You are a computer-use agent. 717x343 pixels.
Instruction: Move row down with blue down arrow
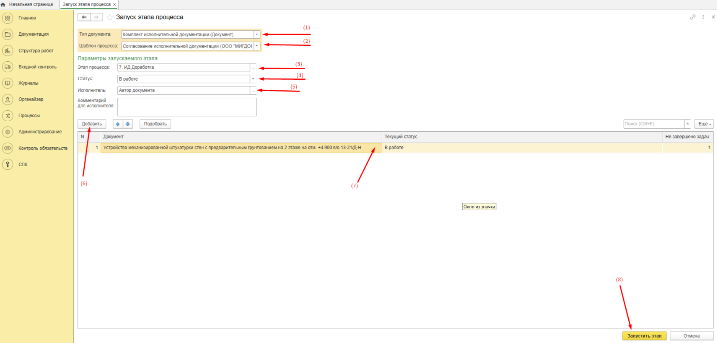tap(127, 124)
